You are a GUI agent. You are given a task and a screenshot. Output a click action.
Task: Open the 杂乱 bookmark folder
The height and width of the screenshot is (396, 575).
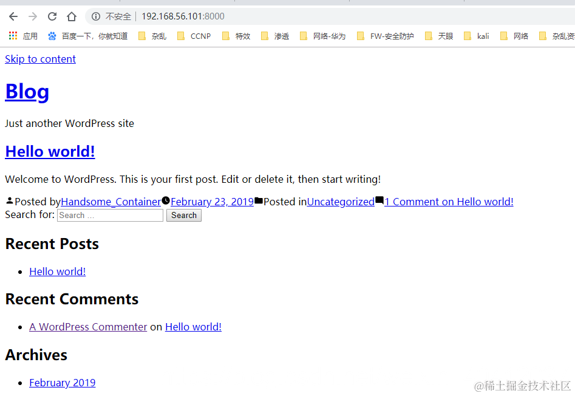point(152,36)
